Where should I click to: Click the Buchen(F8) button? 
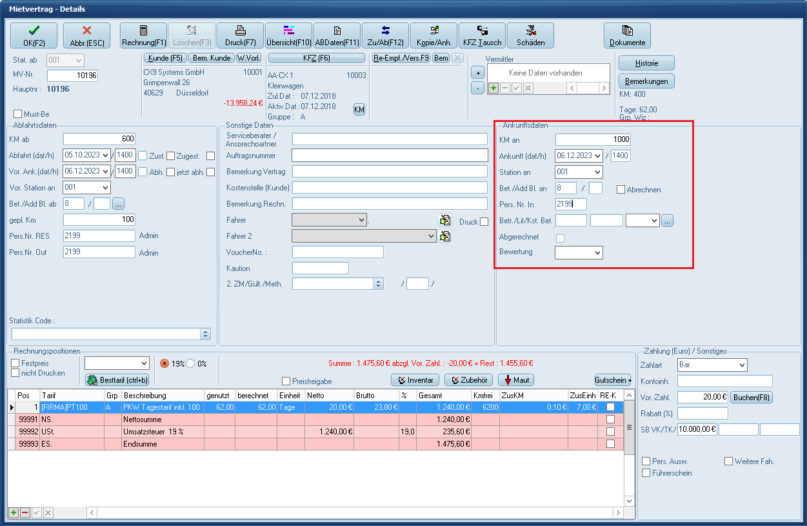coord(752,398)
